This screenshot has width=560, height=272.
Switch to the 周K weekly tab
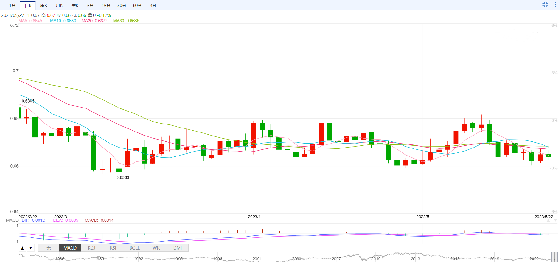coord(44,6)
